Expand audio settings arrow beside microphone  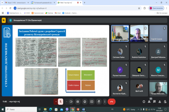click(56, 102)
